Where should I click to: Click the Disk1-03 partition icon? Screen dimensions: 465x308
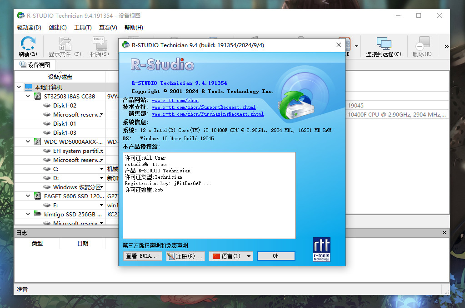[47, 132]
